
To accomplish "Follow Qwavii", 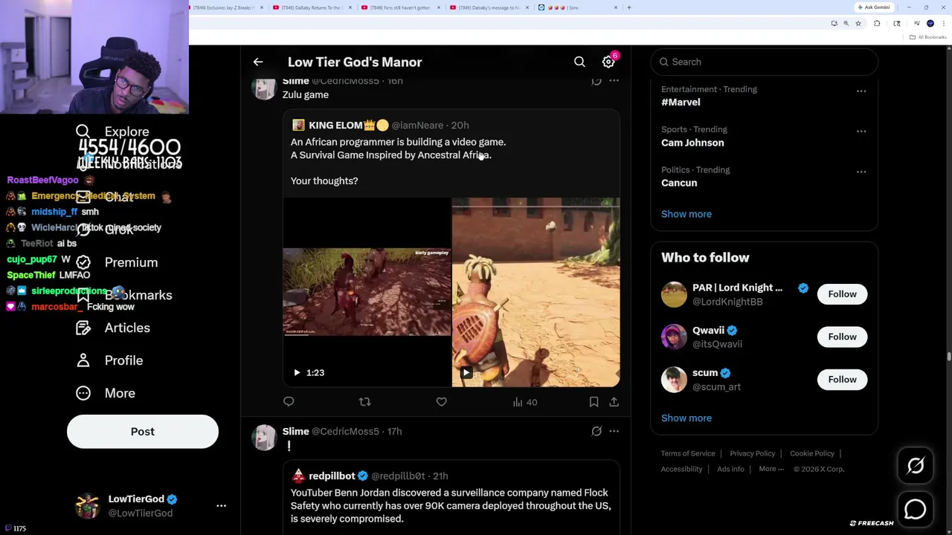I will coord(842,337).
